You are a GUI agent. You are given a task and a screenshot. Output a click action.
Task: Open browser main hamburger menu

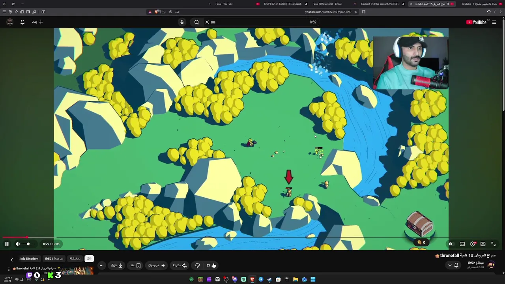coord(4,12)
